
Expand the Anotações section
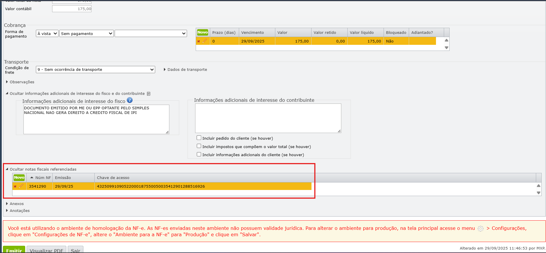click(x=18, y=211)
